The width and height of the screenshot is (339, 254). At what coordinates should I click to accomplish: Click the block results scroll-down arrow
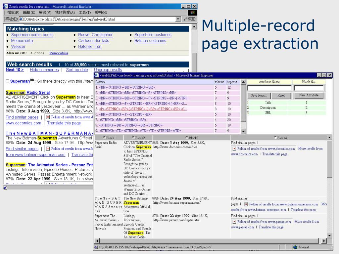(x=329, y=235)
